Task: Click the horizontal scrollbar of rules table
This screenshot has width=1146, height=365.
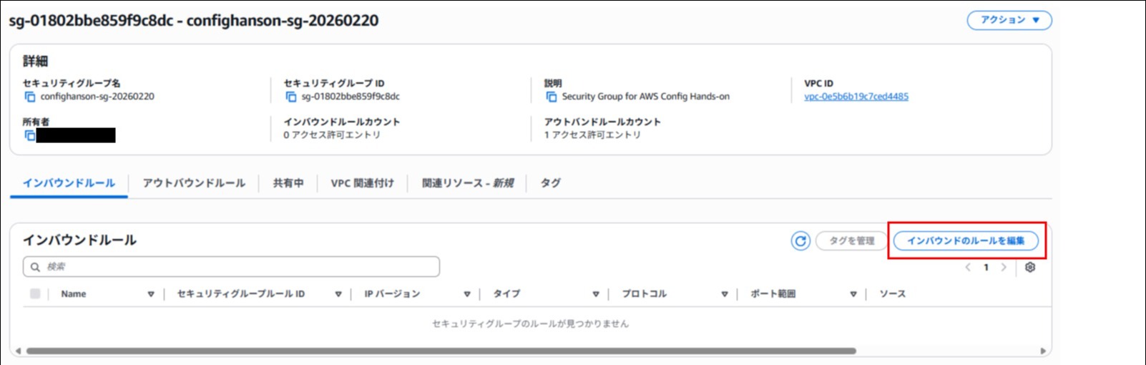Action: tap(441, 351)
